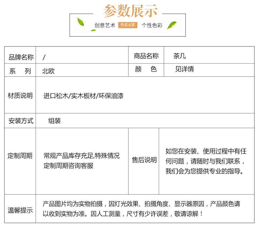Click the 参数展示 title heading
The width and height of the screenshot is (259, 225).
coord(130,11)
